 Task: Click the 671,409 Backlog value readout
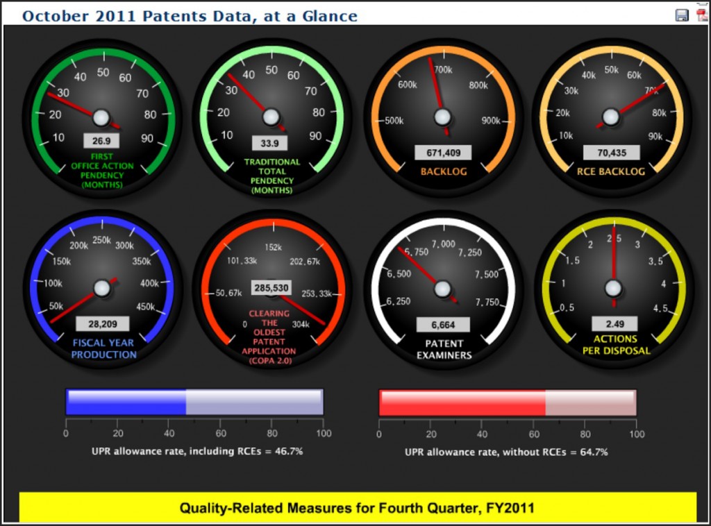pos(443,152)
